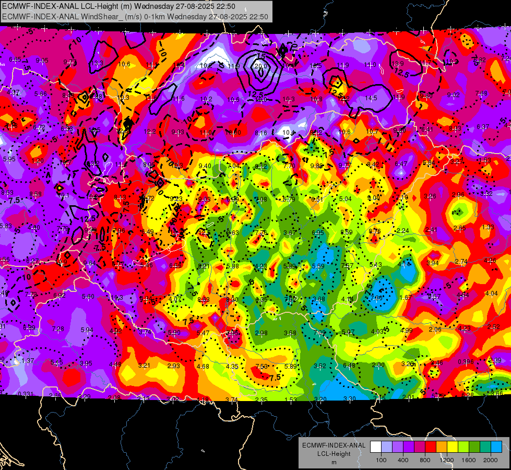This screenshot has height=470, width=511.
Task: Click the LCL-Height title line in header
Action: (118, 6)
